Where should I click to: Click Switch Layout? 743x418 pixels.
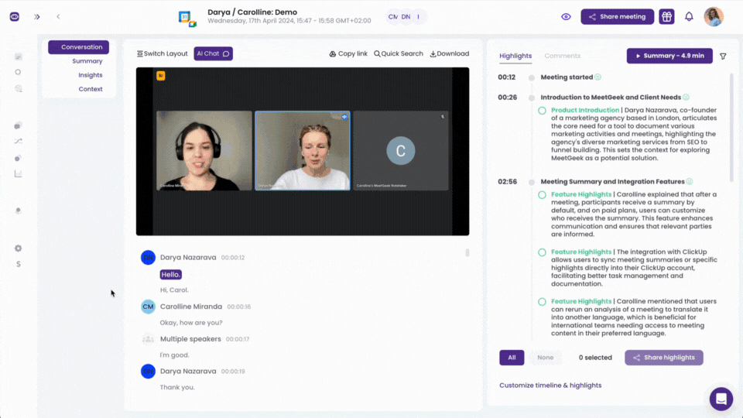point(162,53)
